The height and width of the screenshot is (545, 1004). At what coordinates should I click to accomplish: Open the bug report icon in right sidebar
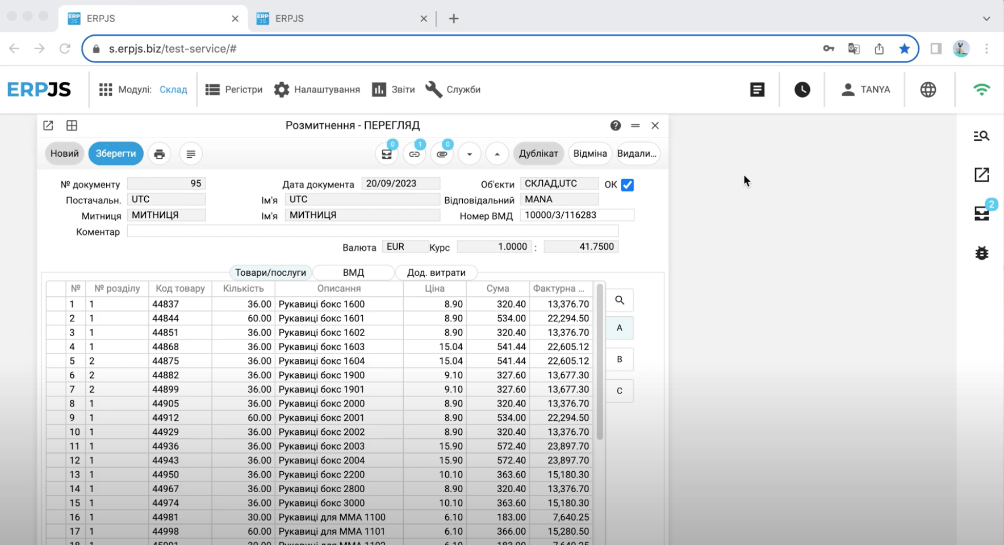(981, 253)
